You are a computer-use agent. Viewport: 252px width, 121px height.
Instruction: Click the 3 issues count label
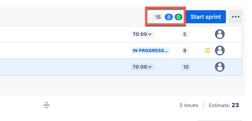click(189, 105)
